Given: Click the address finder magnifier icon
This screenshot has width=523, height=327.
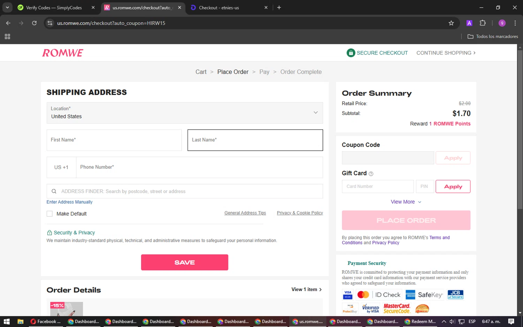Looking at the screenshot, I should click(x=54, y=191).
